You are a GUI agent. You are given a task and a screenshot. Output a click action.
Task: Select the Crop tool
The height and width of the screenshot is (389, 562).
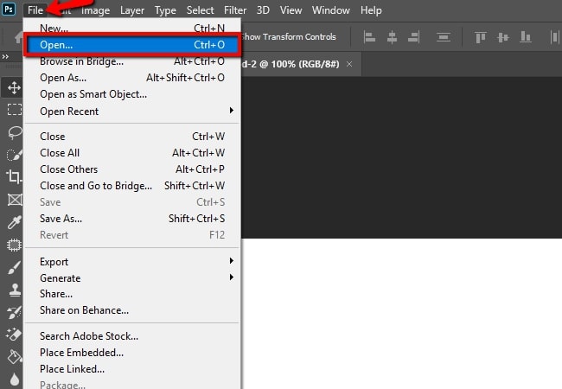click(15, 176)
